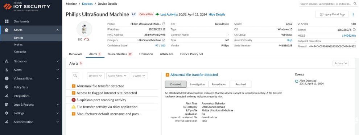The image size is (359, 135).
Task: Open Dashboards from the sidebar icon
Action: 7,21
